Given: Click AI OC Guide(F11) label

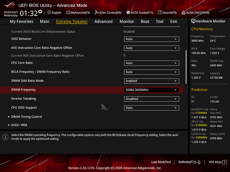Looking at the screenshot, I should click(142, 13).
